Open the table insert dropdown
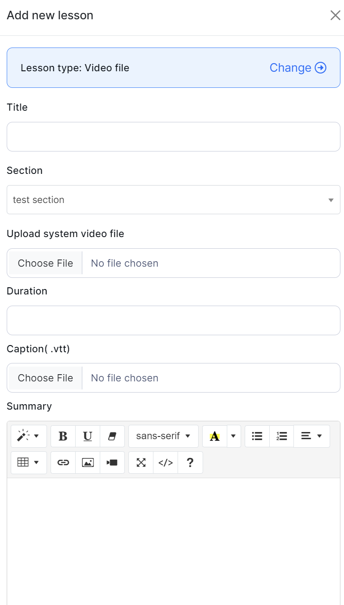The width and height of the screenshot is (344, 605). [29, 462]
